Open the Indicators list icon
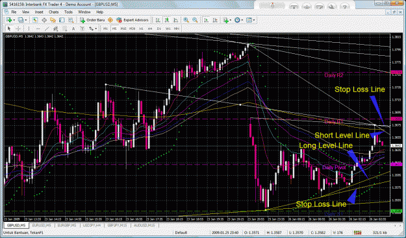 [x=226, y=20]
